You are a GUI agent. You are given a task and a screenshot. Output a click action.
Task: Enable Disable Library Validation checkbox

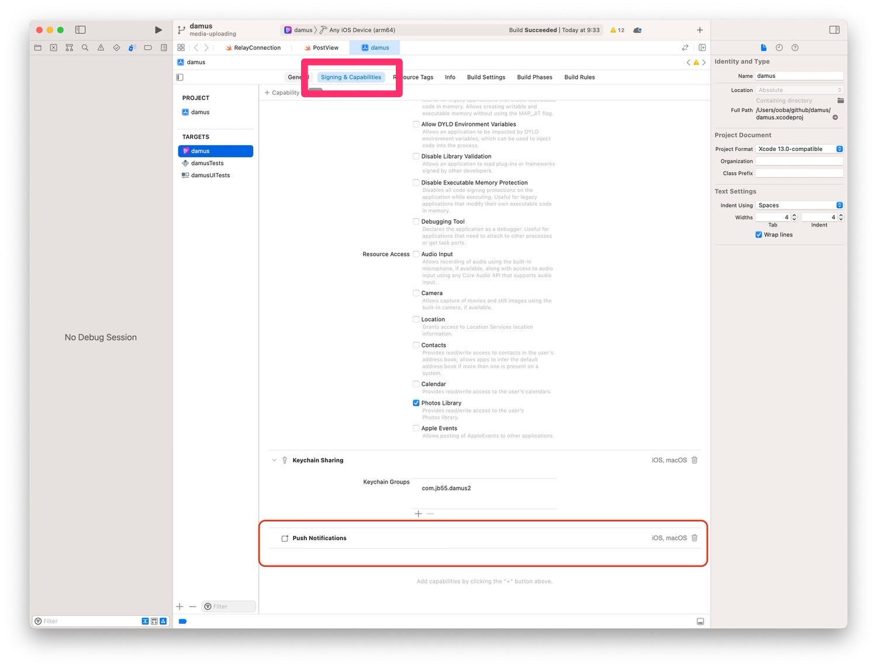[416, 156]
